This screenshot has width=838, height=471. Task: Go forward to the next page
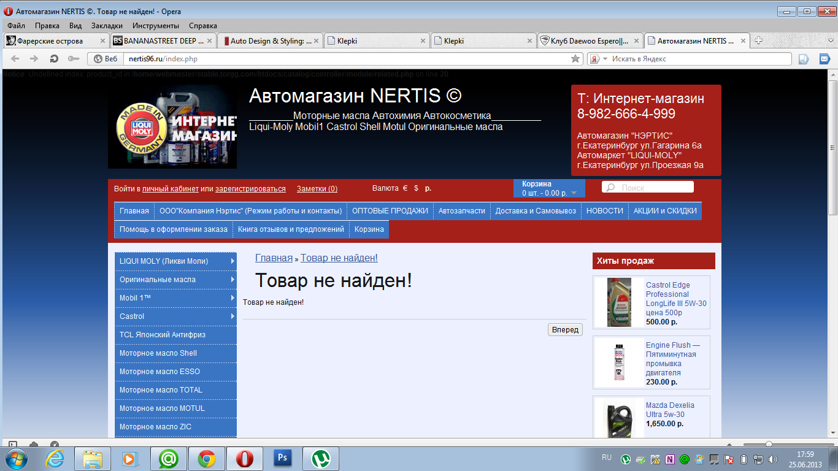coord(34,59)
